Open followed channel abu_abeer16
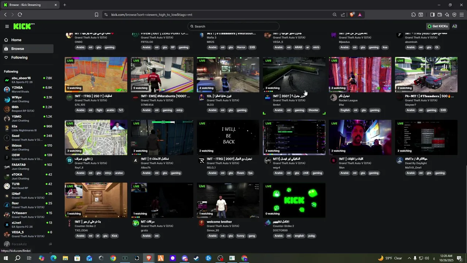467x263 pixels. click(x=28, y=80)
